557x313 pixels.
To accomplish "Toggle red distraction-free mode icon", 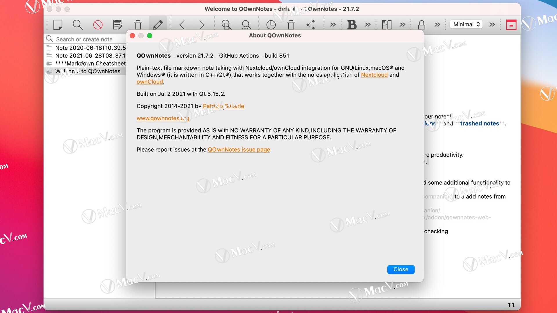I will coord(511,25).
